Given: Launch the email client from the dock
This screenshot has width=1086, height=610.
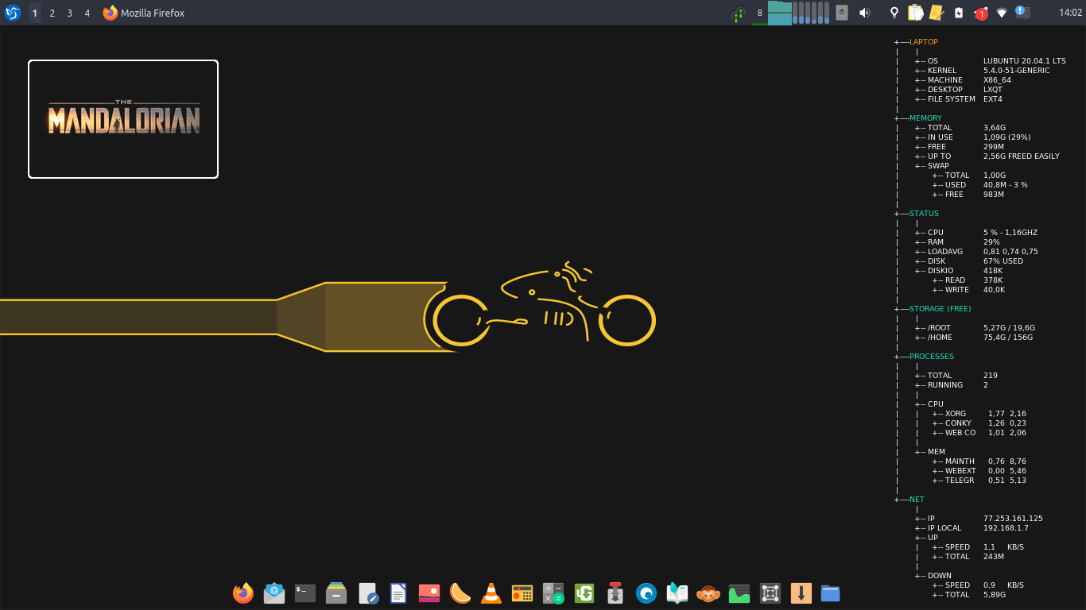Looking at the screenshot, I should [274, 593].
